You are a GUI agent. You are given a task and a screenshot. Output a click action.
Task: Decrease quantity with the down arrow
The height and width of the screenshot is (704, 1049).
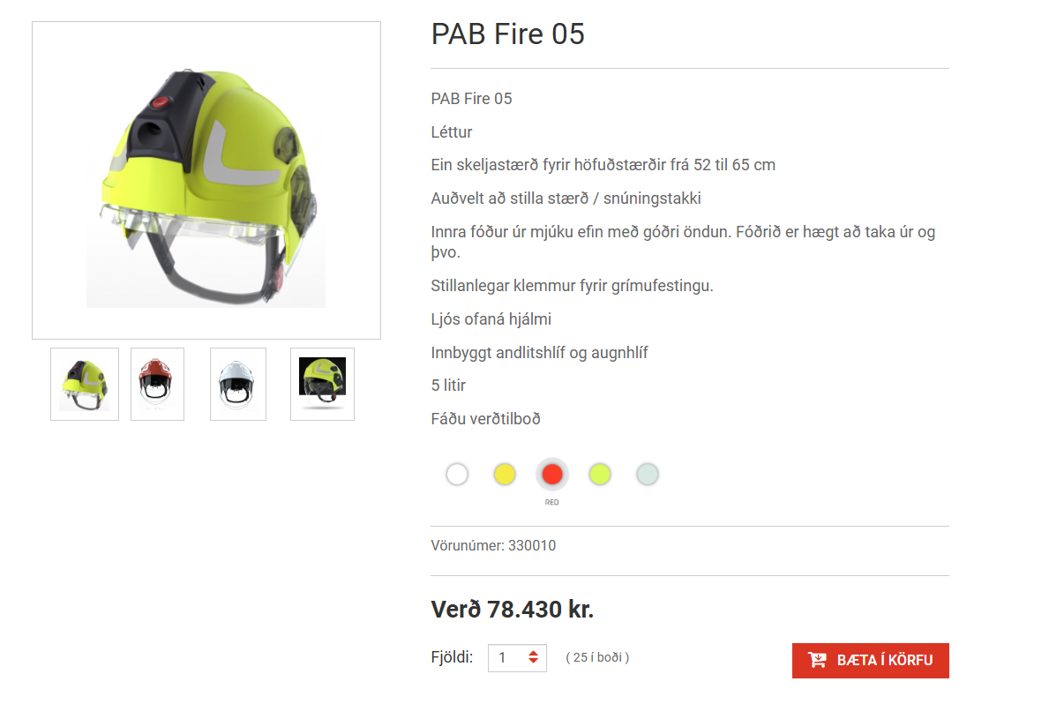click(x=533, y=661)
